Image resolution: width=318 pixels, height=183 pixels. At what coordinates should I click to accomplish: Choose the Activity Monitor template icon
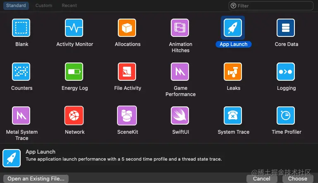point(74,28)
